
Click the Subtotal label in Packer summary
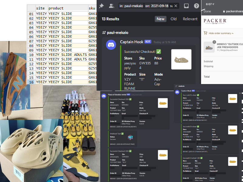tap(208, 61)
